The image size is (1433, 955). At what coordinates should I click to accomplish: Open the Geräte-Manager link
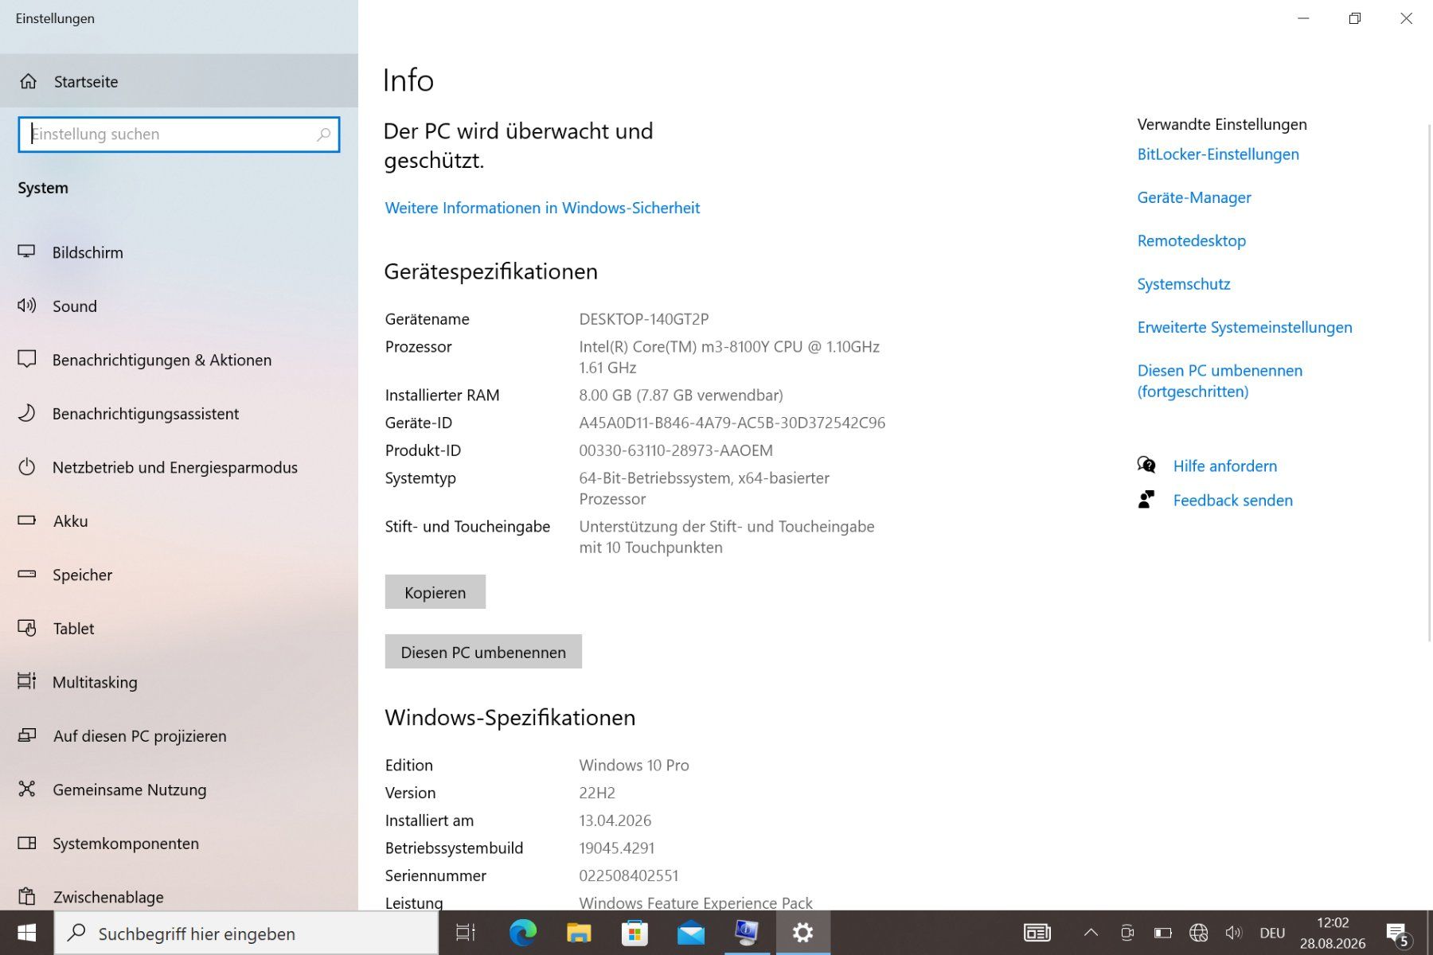tap(1194, 197)
